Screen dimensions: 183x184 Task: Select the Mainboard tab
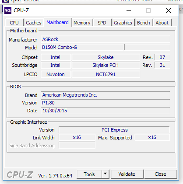click(57, 22)
